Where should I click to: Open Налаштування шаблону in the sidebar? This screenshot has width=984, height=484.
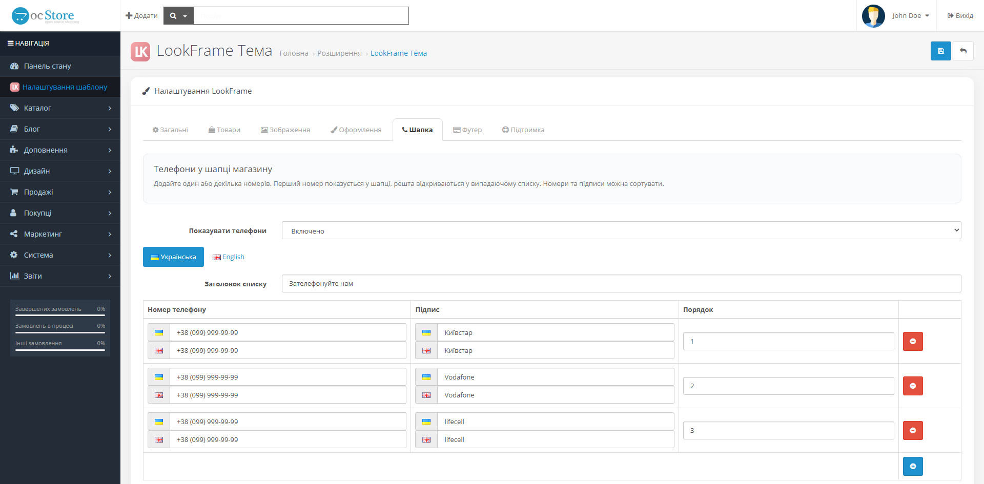point(60,87)
